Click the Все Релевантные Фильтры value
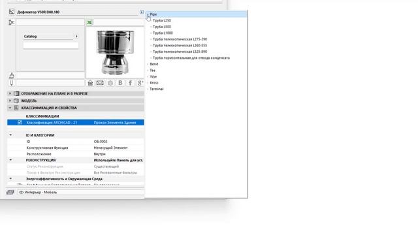 coord(115,172)
